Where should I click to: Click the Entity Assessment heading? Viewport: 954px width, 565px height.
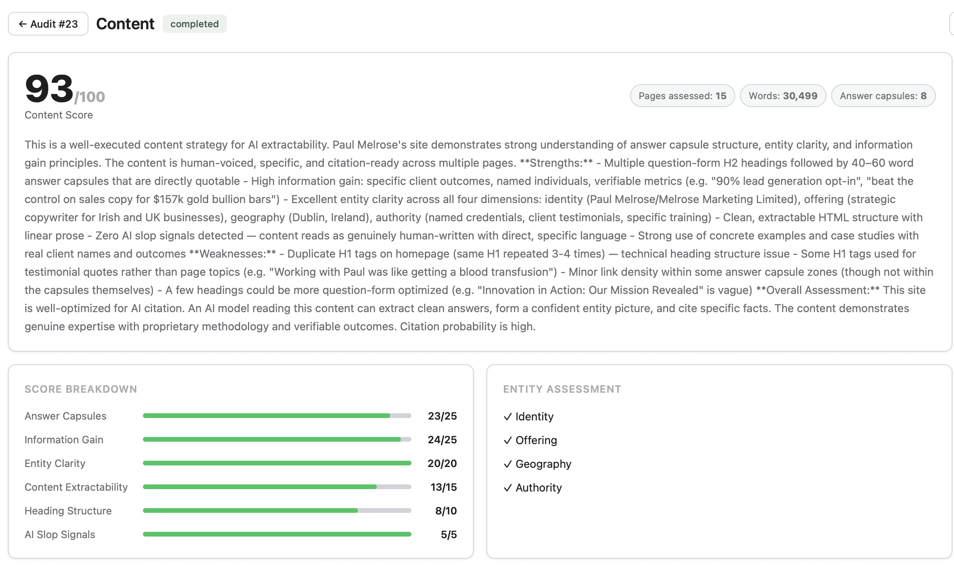pyautogui.click(x=562, y=389)
